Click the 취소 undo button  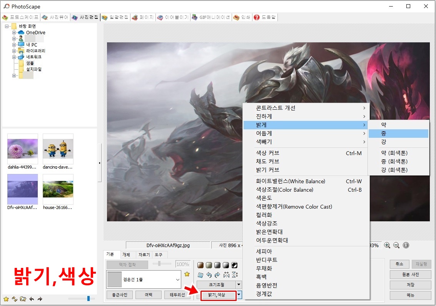[399, 264]
